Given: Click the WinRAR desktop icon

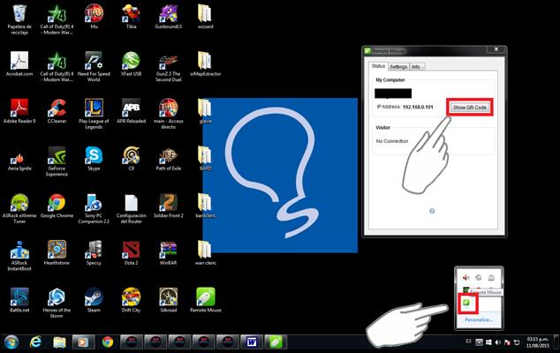Looking at the screenshot, I should [x=168, y=252].
